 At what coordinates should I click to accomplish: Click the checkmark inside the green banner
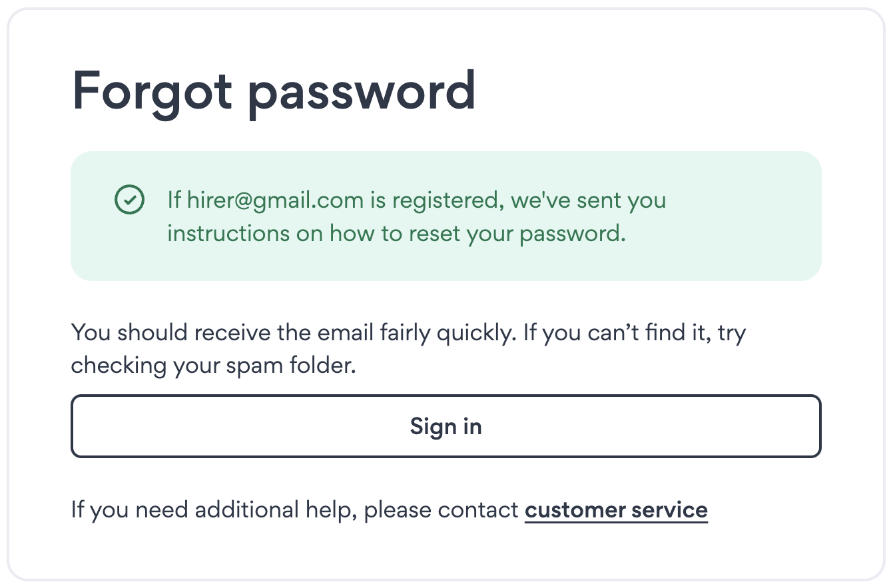pos(129,200)
